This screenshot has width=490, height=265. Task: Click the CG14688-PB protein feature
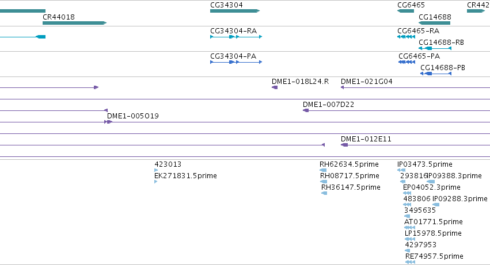pyautogui.click(x=436, y=74)
